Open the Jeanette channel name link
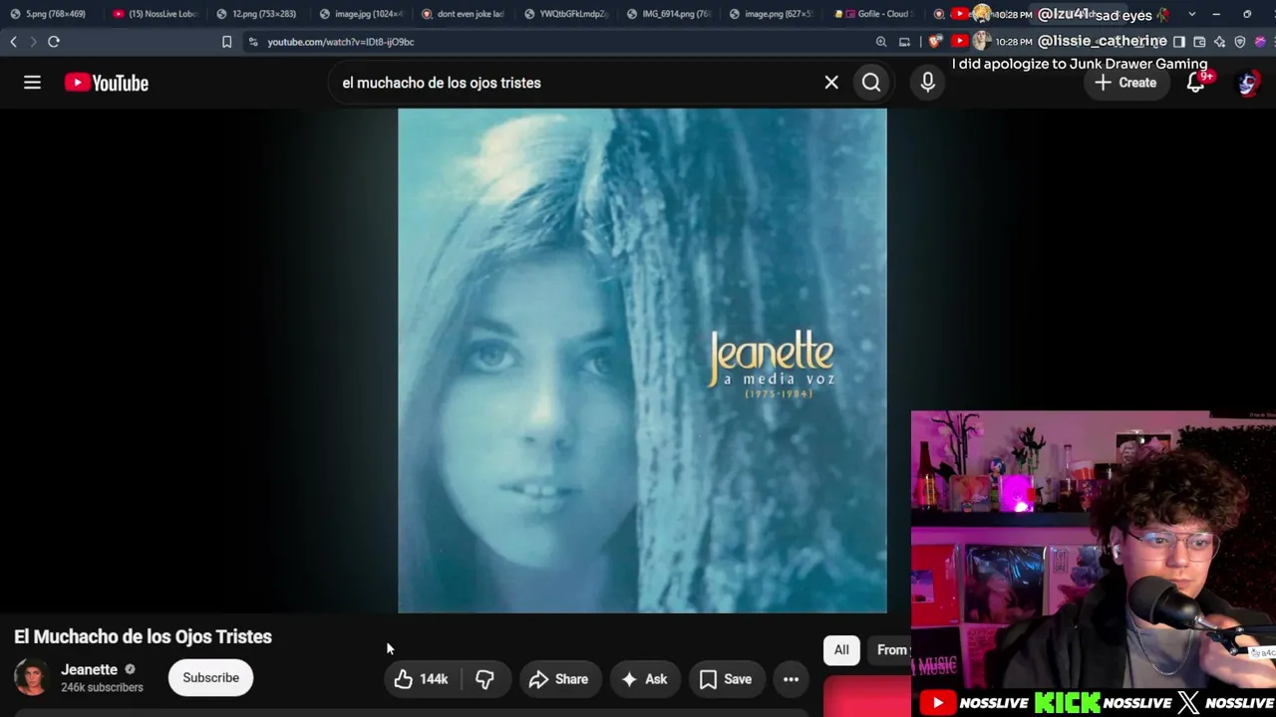 coord(89,669)
